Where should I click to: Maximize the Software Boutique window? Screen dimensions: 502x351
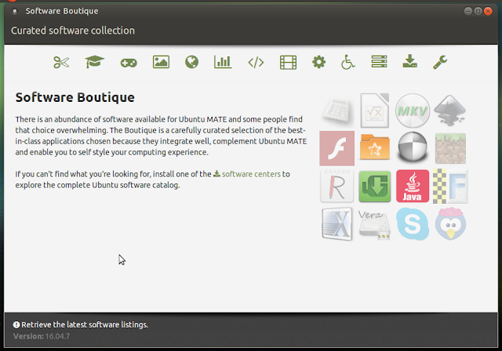click(x=478, y=11)
